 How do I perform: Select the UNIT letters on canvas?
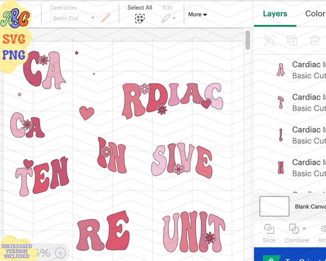[x=193, y=232]
